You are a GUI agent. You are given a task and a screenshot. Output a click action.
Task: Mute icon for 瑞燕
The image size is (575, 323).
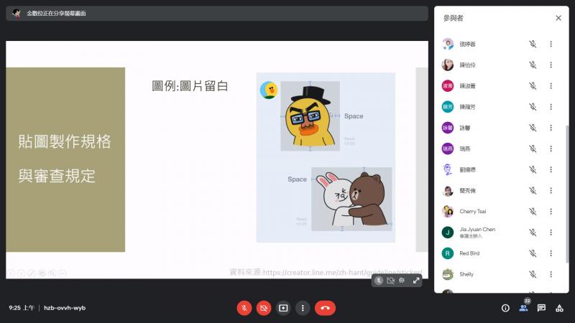tap(533, 149)
